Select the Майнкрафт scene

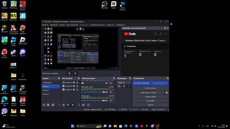pos(51,83)
